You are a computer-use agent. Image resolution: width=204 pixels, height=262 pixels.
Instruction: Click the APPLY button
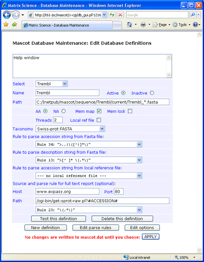pos(151,236)
